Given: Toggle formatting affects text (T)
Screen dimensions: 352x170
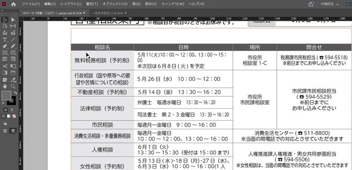Looking at the screenshot, I should tap(12, 110).
